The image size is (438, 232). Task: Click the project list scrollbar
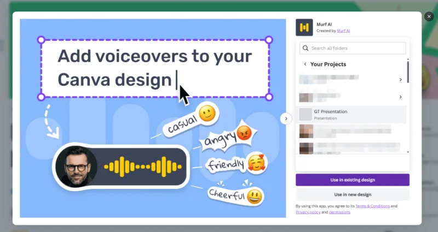tap(408, 72)
